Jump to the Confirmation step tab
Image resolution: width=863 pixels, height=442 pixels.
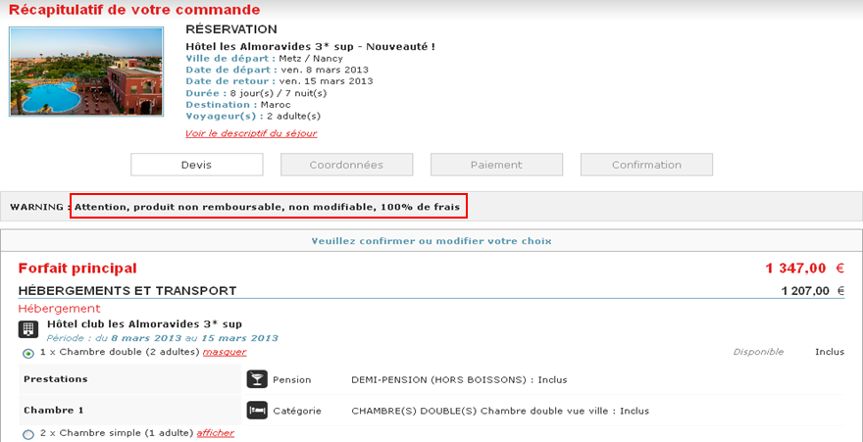(646, 165)
